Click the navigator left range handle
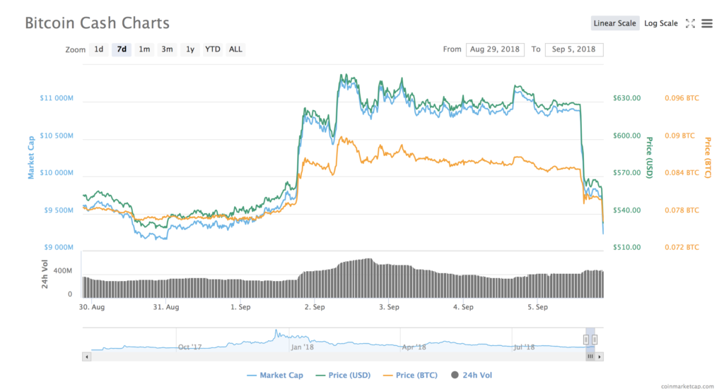 (586, 340)
